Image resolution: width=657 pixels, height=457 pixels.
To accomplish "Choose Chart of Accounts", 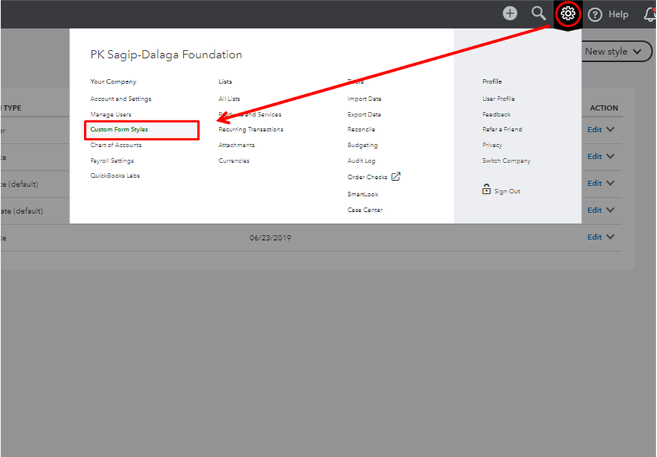I will 116,145.
